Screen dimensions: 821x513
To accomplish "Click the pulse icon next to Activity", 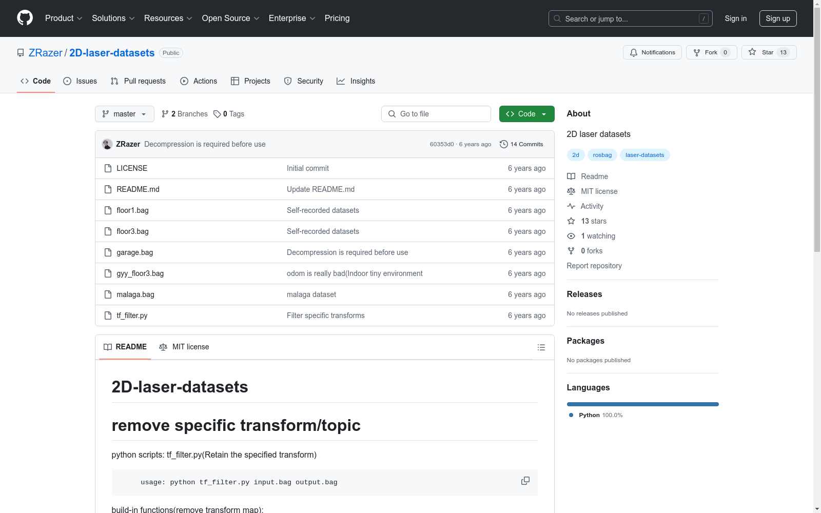I will pos(571,206).
